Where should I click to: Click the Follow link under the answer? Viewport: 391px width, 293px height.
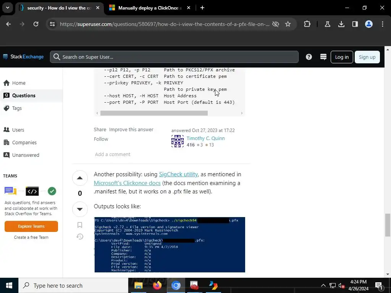click(x=101, y=139)
